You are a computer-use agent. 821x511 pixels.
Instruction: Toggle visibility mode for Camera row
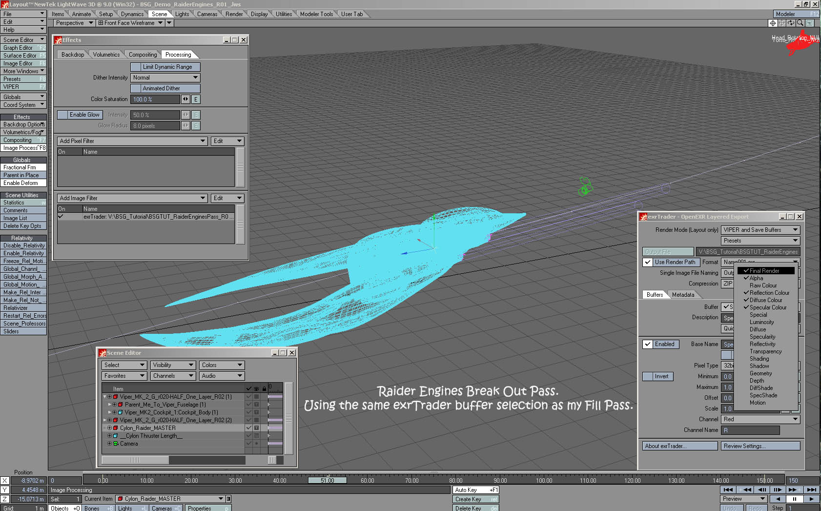(x=256, y=444)
